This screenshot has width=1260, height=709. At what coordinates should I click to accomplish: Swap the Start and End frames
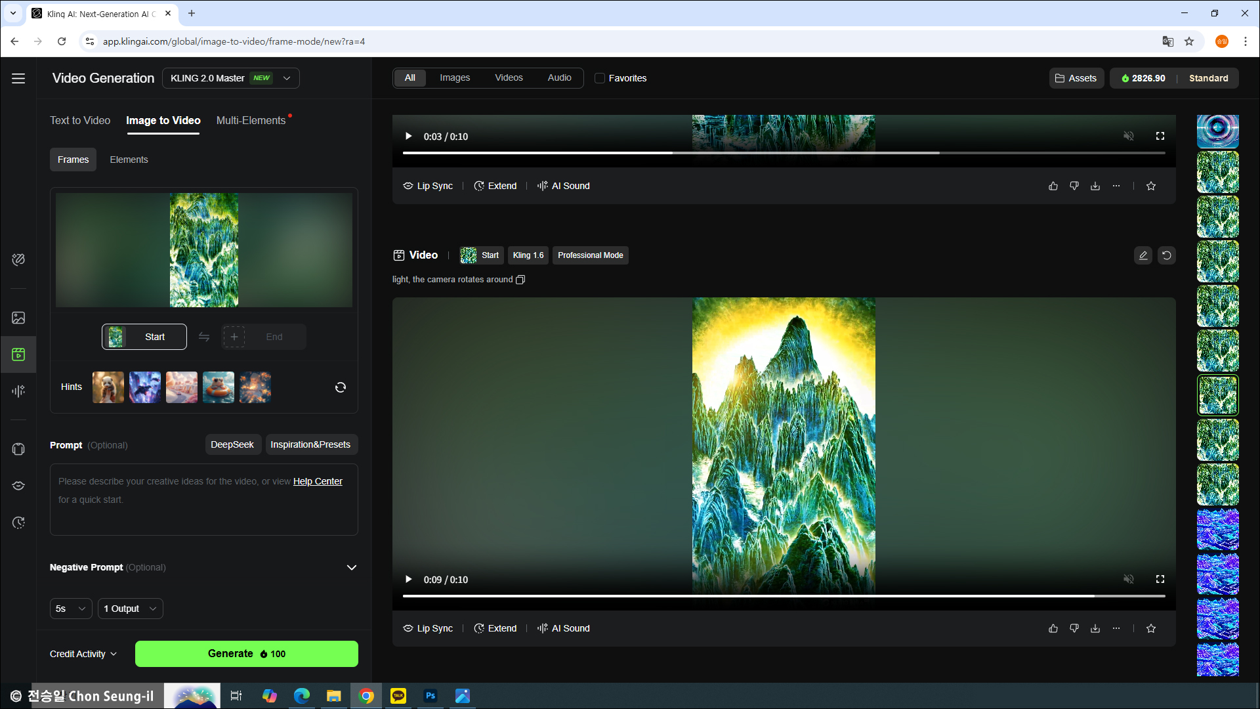pyautogui.click(x=204, y=337)
